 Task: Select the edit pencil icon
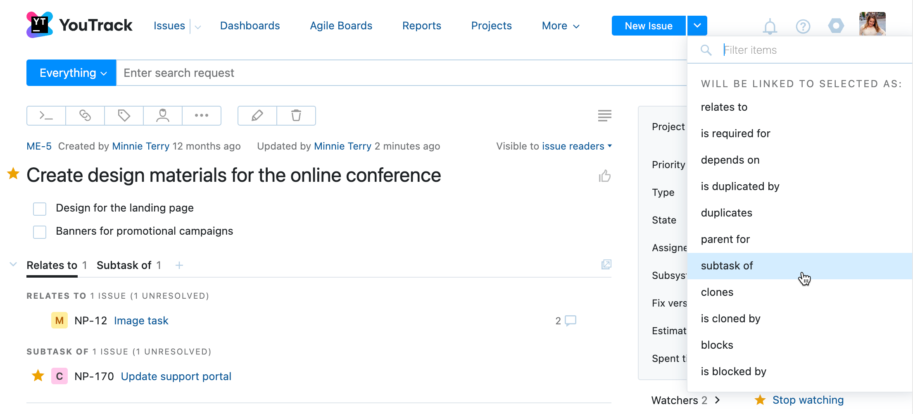(x=257, y=116)
